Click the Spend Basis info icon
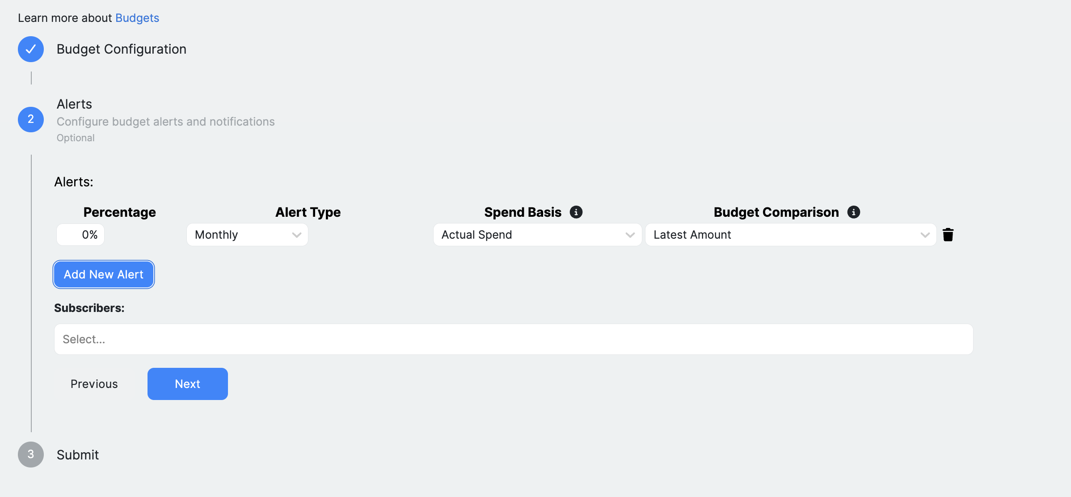Image resolution: width=1071 pixels, height=497 pixels. coord(577,212)
